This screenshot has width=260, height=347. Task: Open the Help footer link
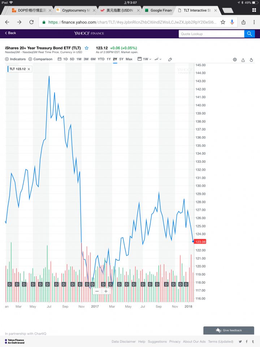coord(142,342)
